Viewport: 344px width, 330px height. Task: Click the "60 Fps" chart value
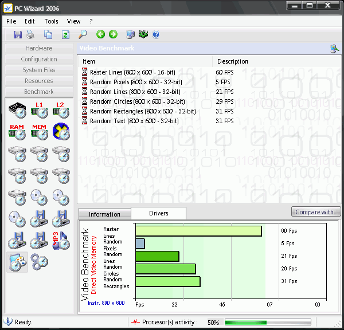pyautogui.click(x=289, y=231)
